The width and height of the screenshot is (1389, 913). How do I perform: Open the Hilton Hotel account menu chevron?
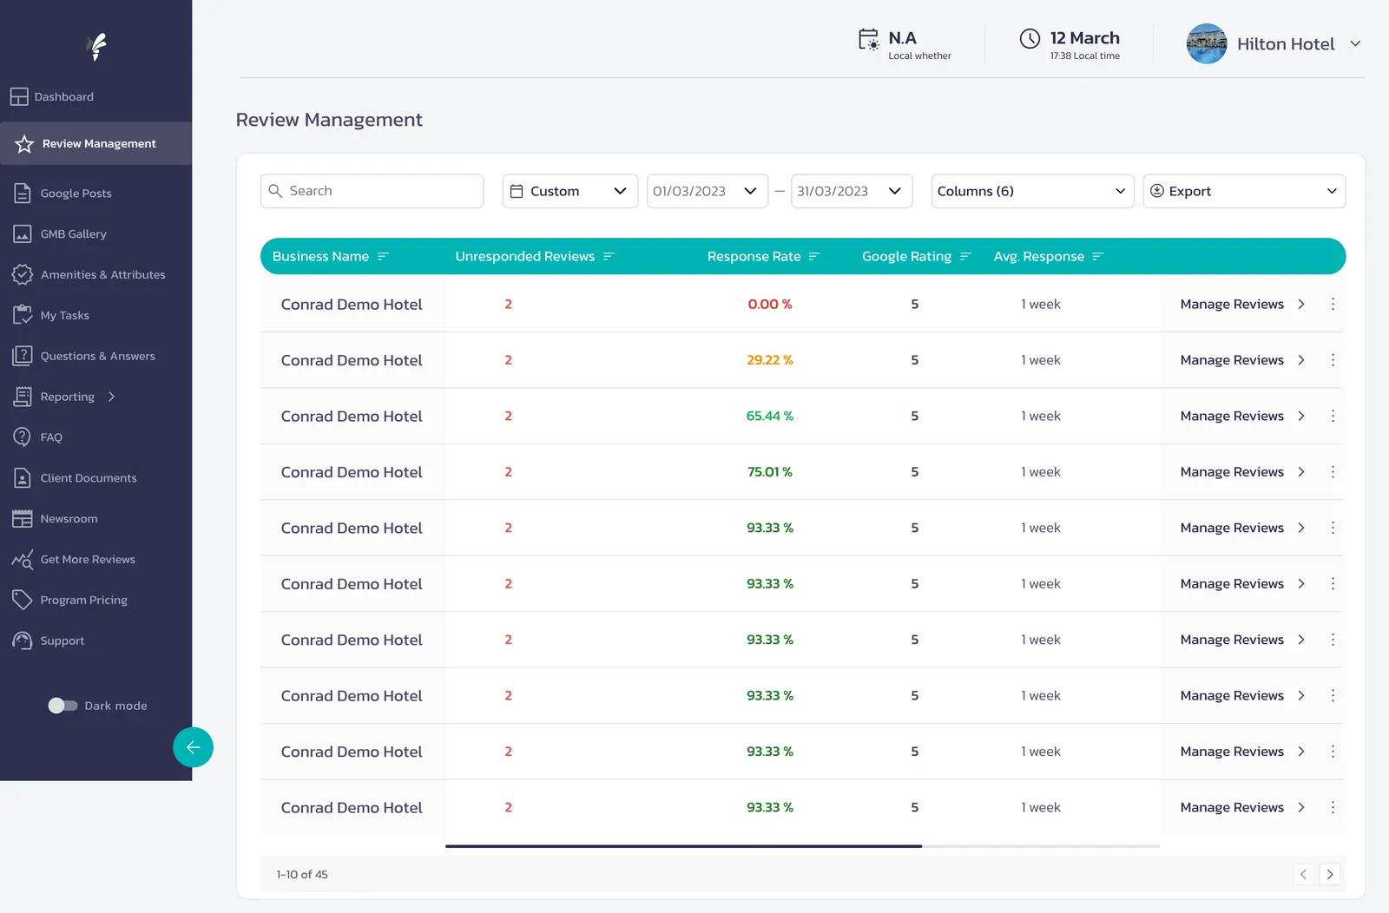click(x=1355, y=43)
